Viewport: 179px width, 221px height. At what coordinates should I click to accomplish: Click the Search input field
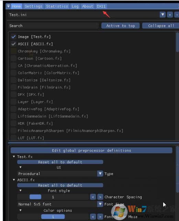[x=53, y=26]
